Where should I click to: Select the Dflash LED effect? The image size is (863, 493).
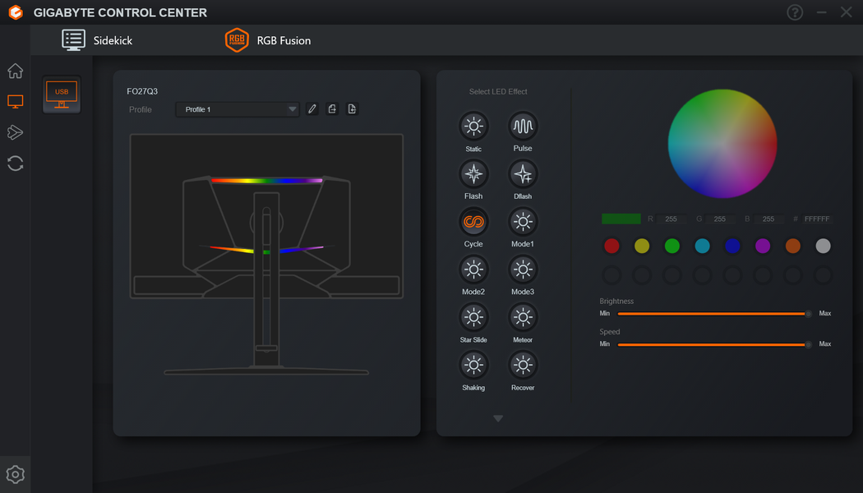click(x=522, y=174)
